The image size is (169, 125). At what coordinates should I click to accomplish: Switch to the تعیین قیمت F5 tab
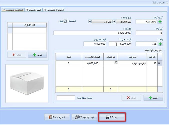(x=33, y=10)
